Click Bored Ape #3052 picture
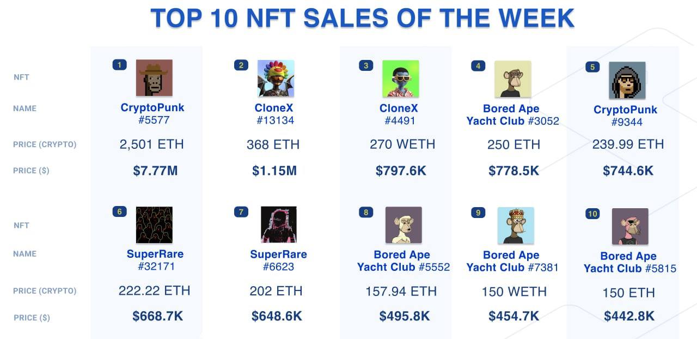 (512, 79)
